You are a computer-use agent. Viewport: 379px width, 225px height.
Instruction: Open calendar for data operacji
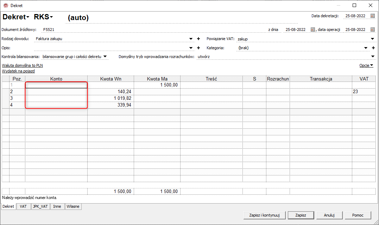[372, 30]
